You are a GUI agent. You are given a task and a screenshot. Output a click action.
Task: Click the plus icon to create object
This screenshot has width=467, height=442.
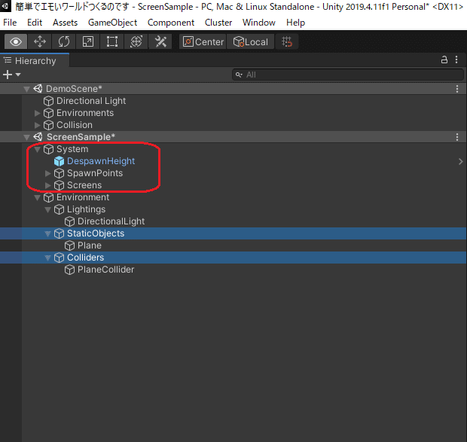8,75
